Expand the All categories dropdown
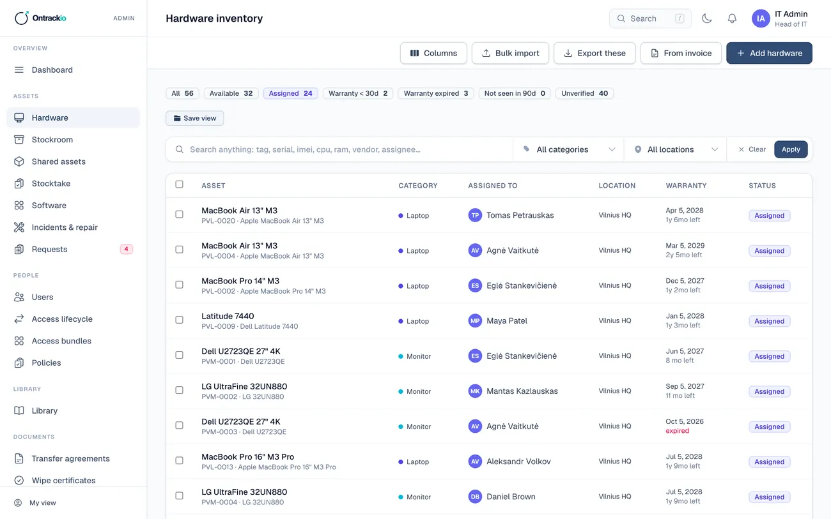Screen dimensions: 831x519 [x=568, y=149]
